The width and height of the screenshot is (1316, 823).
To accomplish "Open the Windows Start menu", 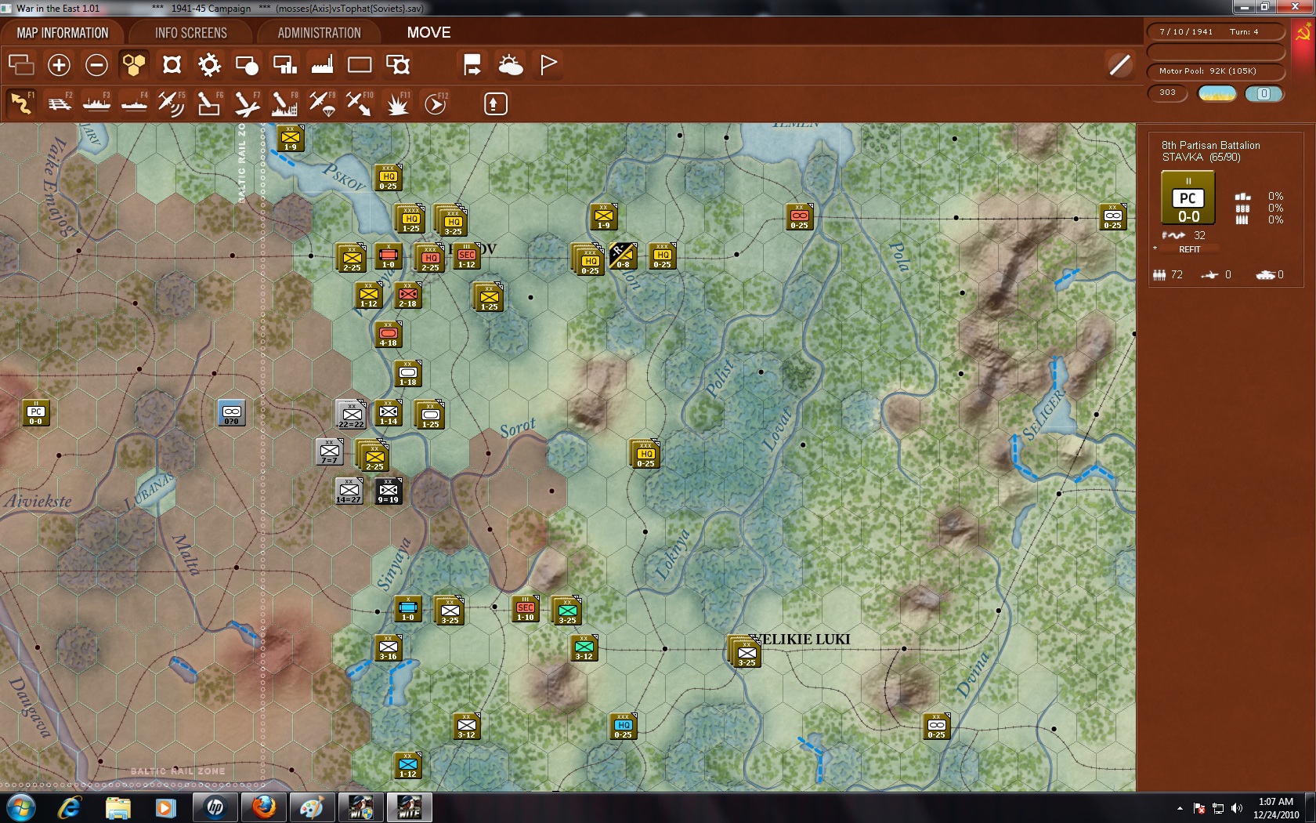I will click(x=20, y=807).
